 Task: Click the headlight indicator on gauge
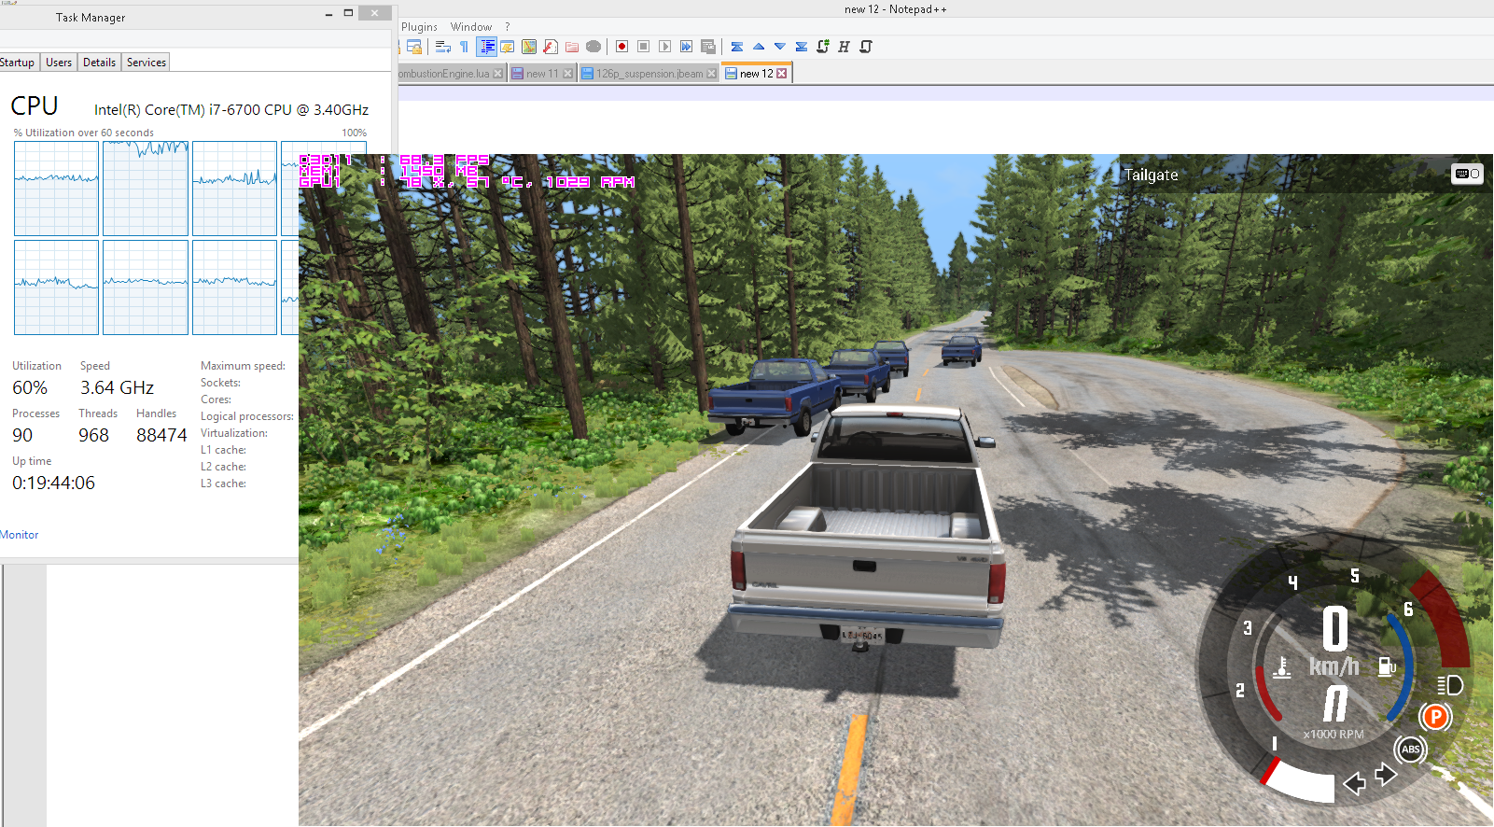tap(1449, 686)
